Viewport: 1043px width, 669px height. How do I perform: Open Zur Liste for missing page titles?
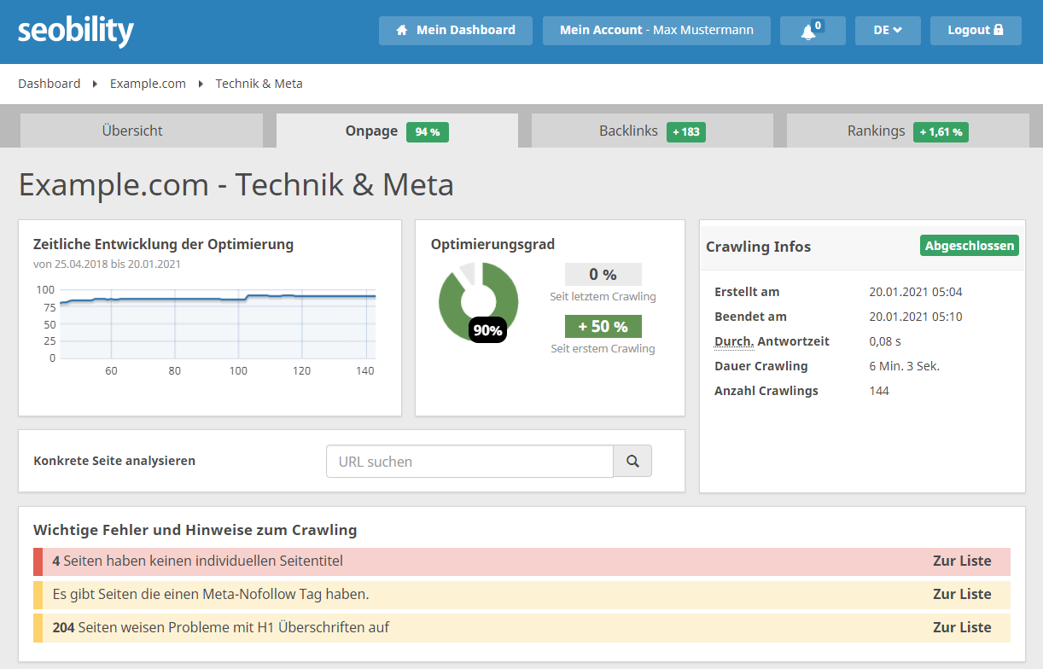pyautogui.click(x=962, y=561)
